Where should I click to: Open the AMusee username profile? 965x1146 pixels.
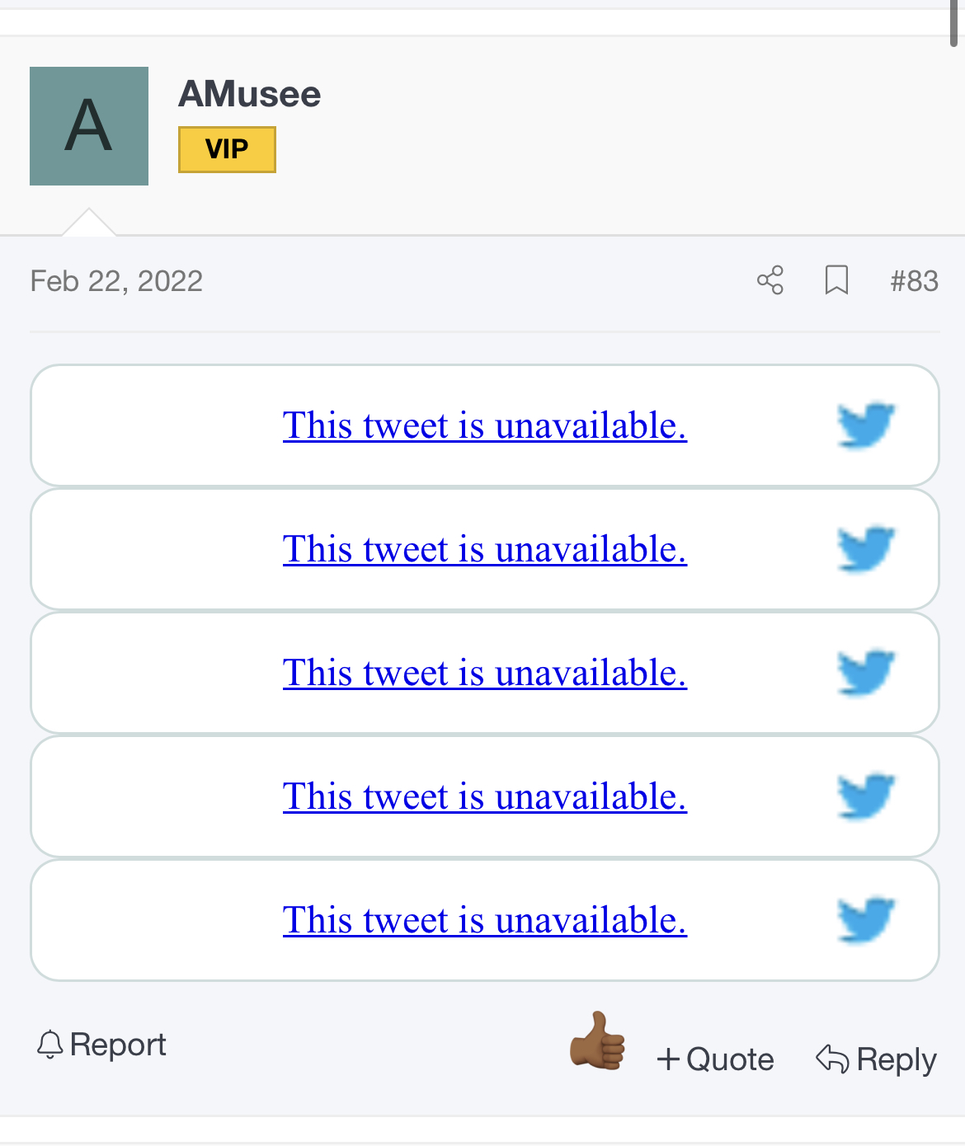[249, 94]
